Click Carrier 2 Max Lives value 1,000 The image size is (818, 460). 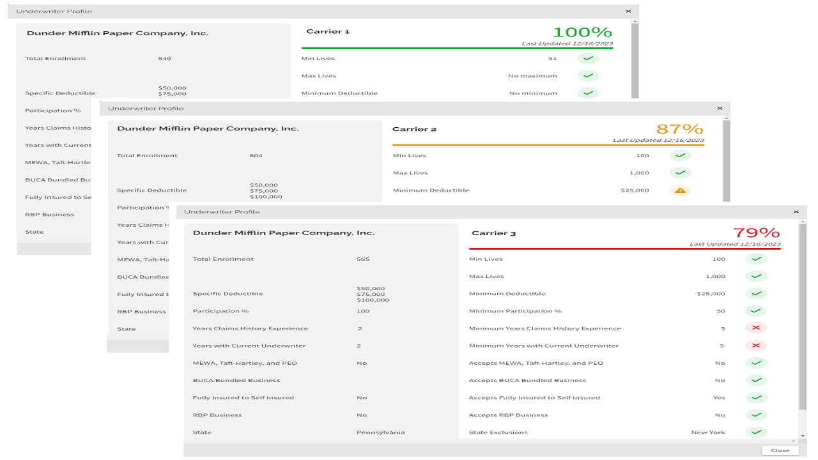point(639,173)
